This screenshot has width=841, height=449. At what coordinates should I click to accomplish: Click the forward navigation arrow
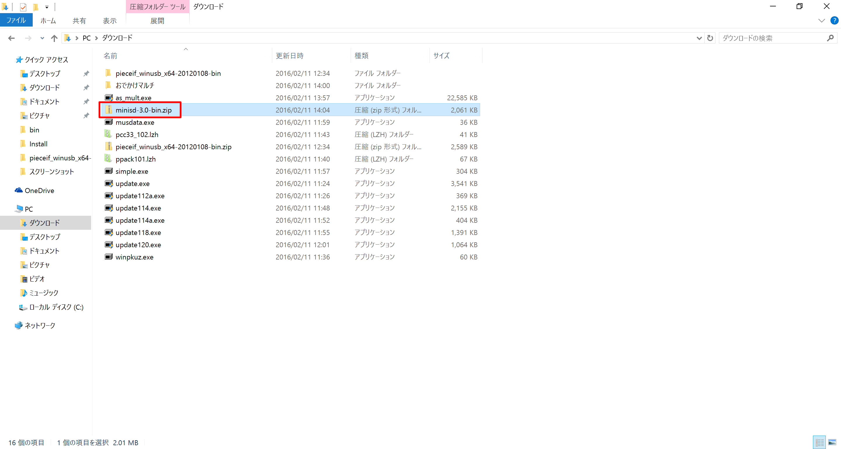[28, 38]
